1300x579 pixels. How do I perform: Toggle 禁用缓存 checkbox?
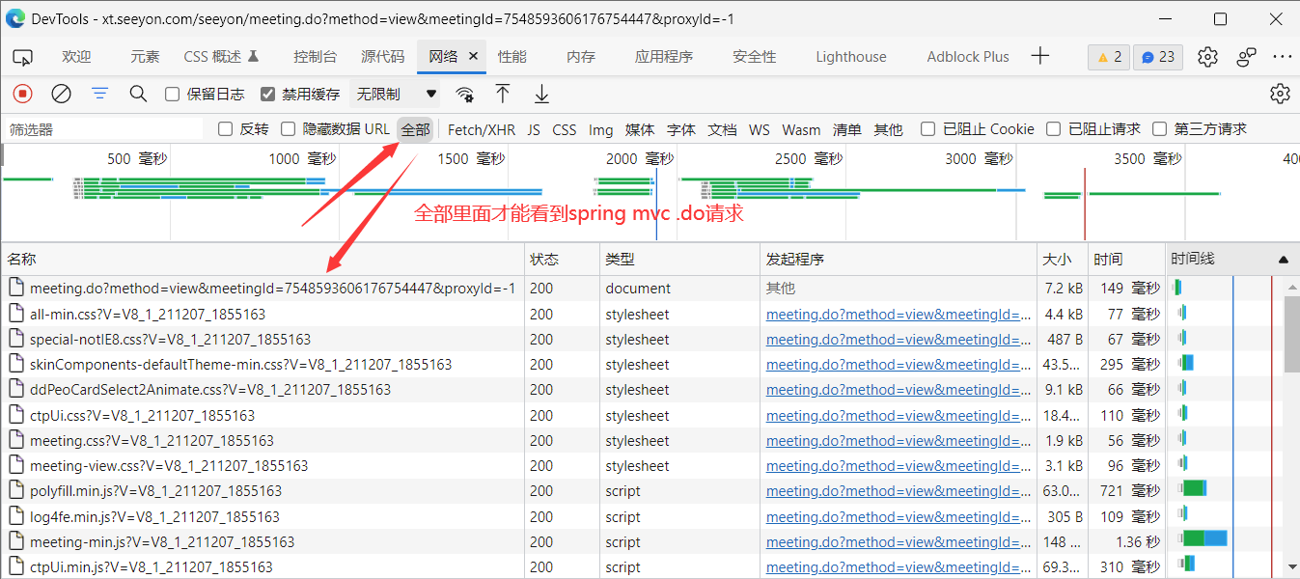click(268, 95)
